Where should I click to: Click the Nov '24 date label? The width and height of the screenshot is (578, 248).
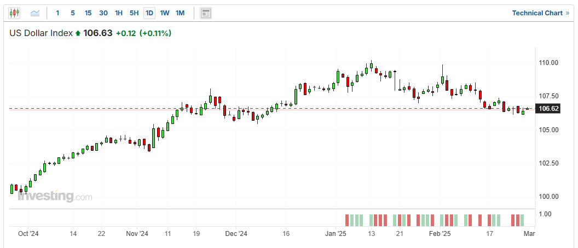pos(137,234)
